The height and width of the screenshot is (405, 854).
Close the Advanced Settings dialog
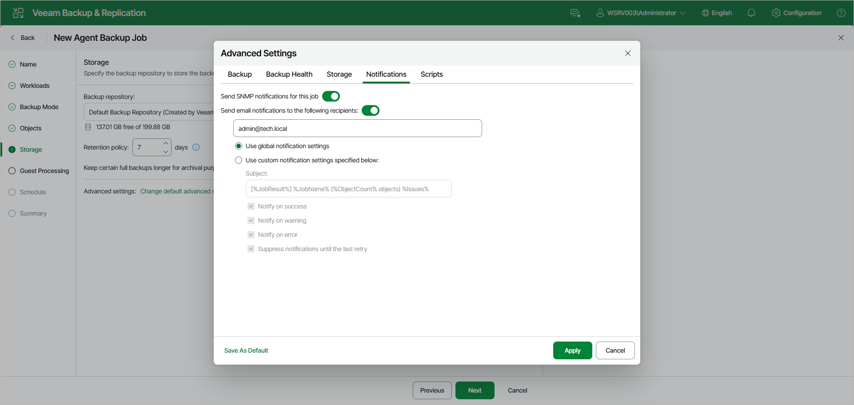[x=628, y=53]
